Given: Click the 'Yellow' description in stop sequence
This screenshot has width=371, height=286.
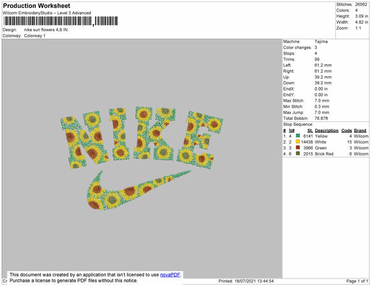Looking at the screenshot, I should click(321, 136).
